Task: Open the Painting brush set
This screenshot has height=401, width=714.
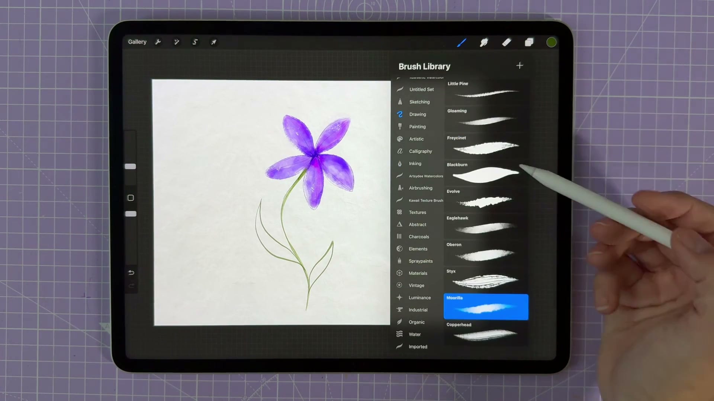Action: pyautogui.click(x=419, y=127)
